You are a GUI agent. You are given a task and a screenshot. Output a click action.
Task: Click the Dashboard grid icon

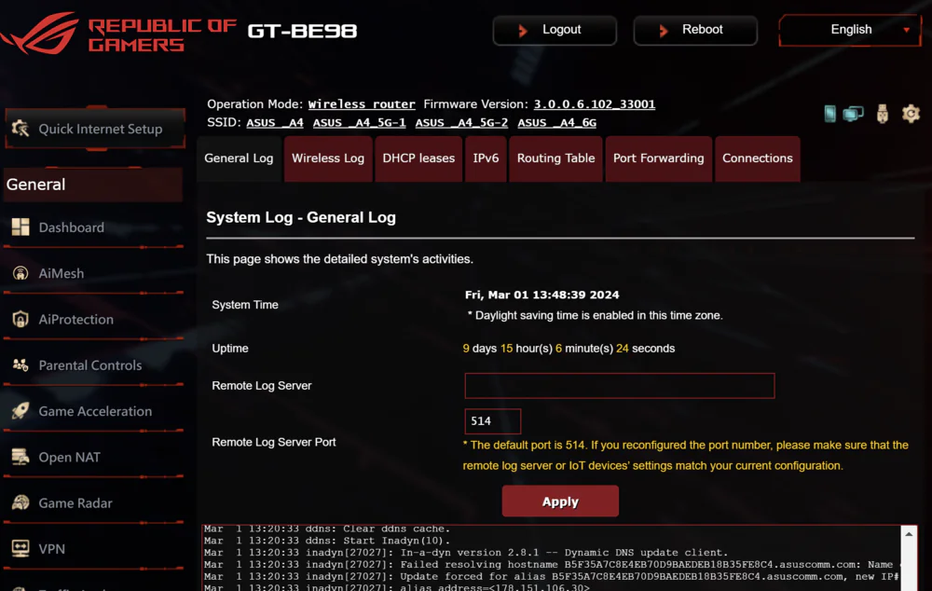[21, 227]
